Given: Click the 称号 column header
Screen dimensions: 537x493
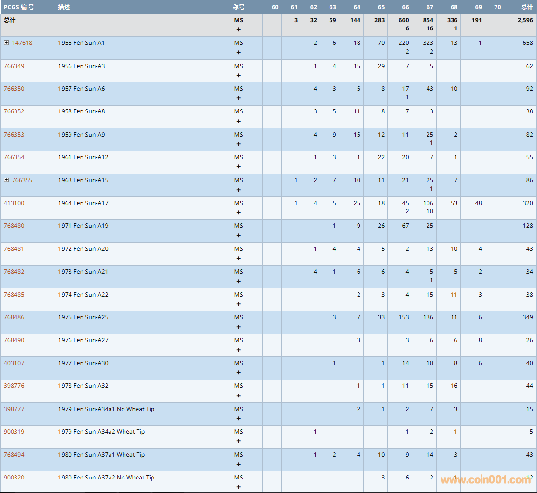Looking at the screenshot, I should pos(238,7).
